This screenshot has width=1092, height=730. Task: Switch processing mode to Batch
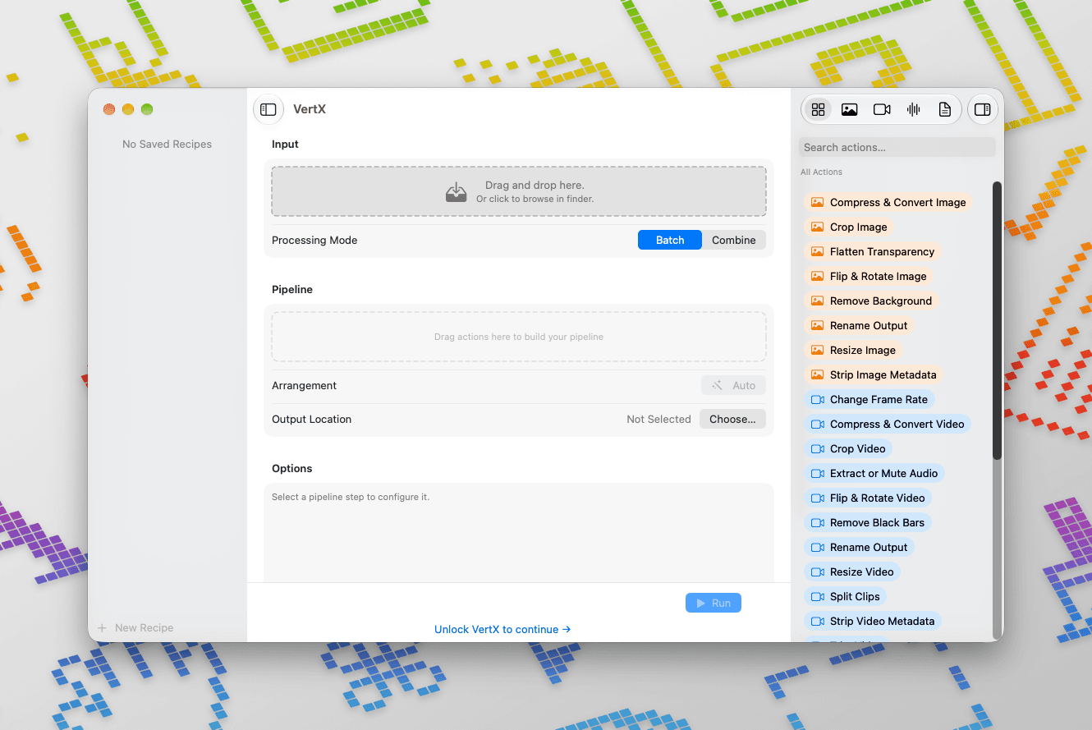click(670, 240)
